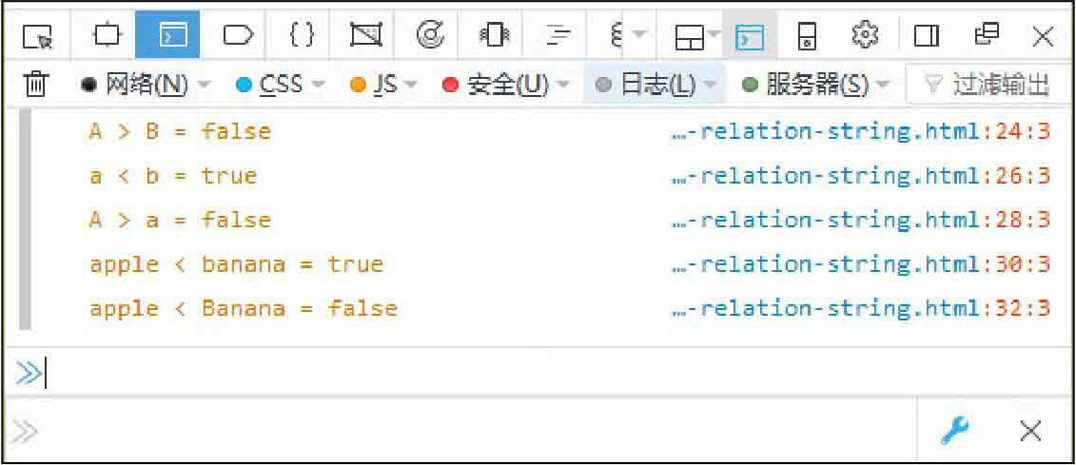Toggle the 服务器(S) filter button
The height and width of the screenshot is (465, 1076).
point(807,85)
